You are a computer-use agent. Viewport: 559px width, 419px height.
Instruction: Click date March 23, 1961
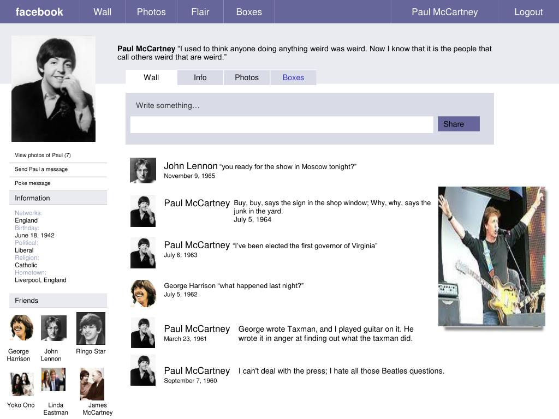coord(186,339)
